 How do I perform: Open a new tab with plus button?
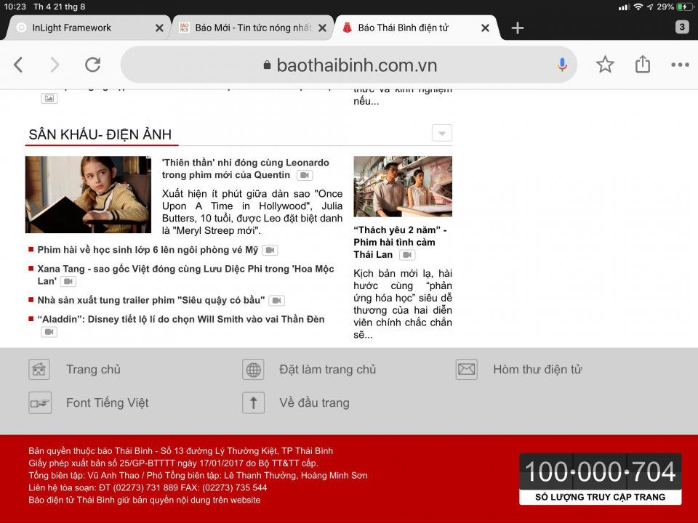[x=517, y=28]
